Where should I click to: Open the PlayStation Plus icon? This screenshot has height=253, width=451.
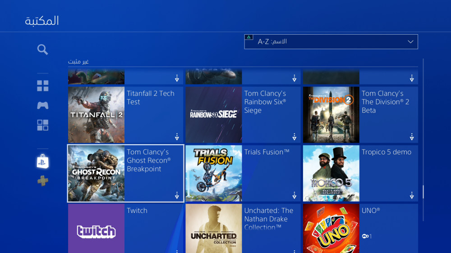tap(42, 181)
